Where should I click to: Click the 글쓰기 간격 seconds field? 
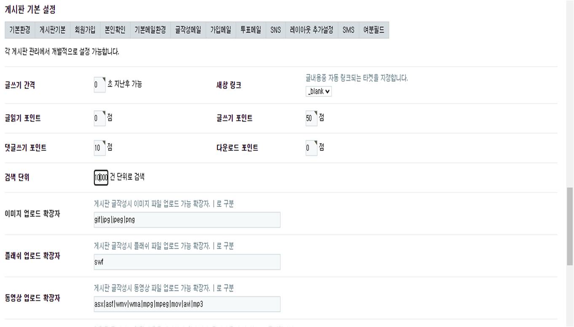99,85
